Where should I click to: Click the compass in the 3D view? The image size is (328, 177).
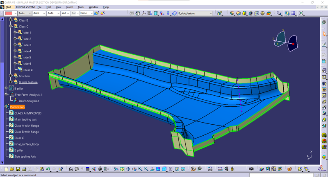point(285,41)
